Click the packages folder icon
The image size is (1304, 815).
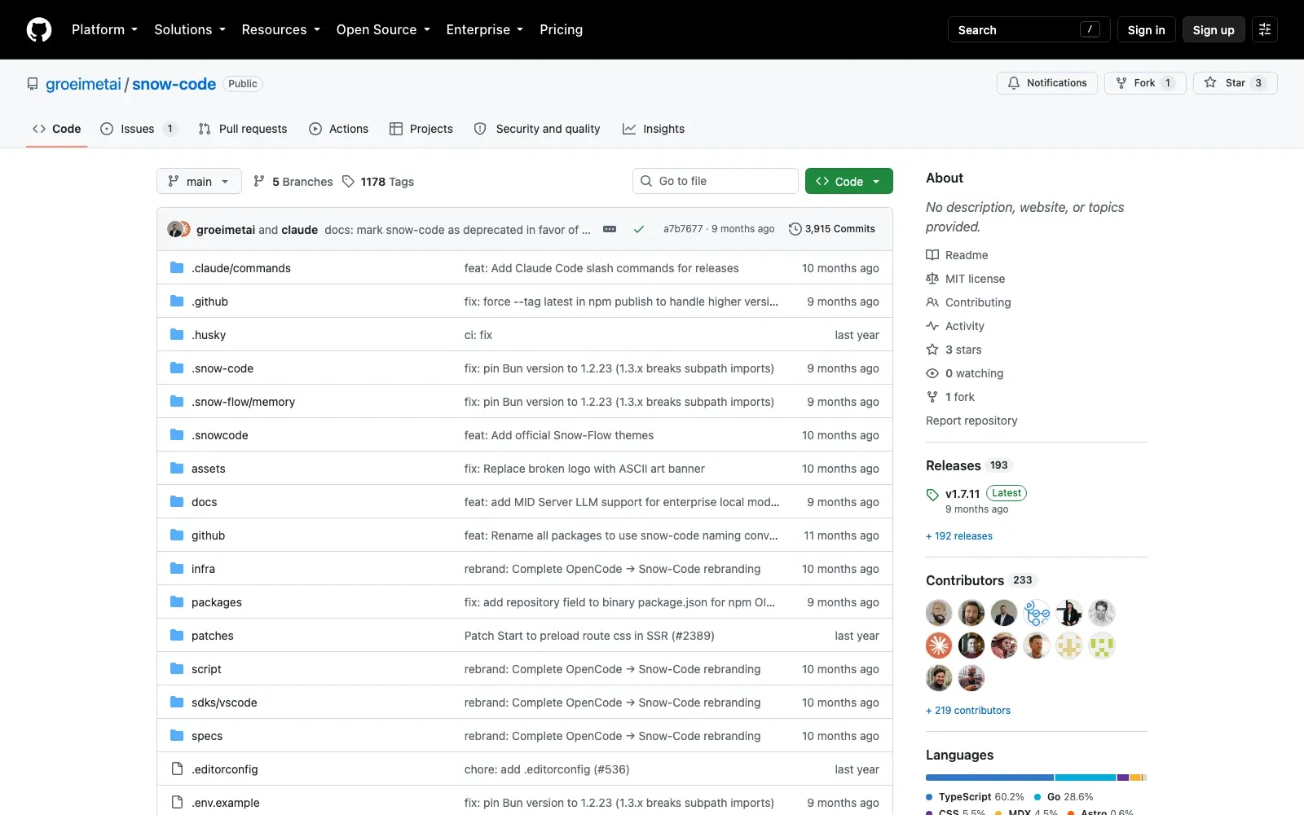click(177, 602)
